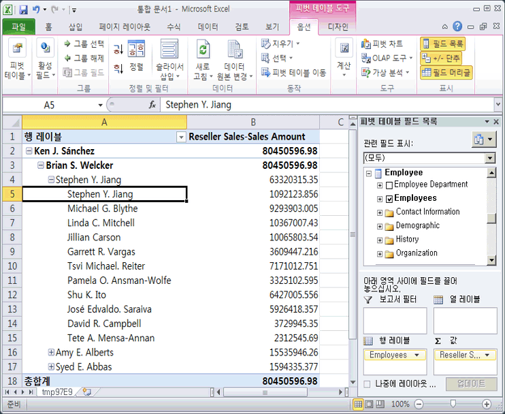This screenshot has width=505, height=414.
Task: Expand the Demographic folder in field list
Action: [x=380, y=227]
